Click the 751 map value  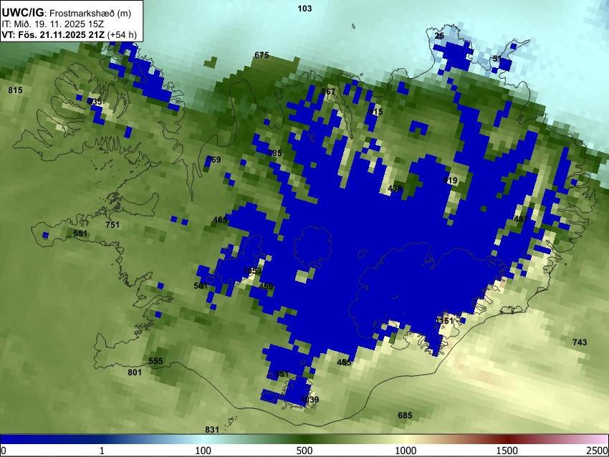(x=112, y=225)
